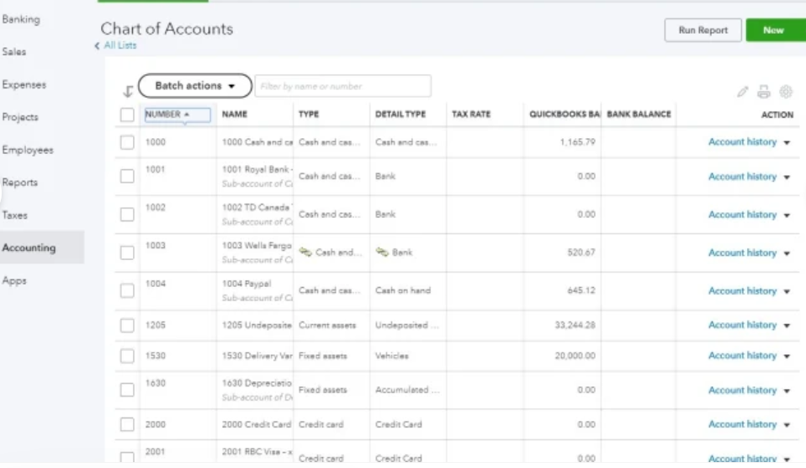Expand action dropdown arrow for account 1000

pos(787,143)
